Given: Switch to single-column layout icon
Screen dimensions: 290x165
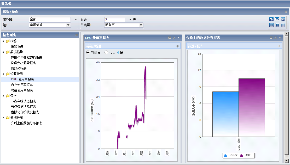Looking at the screenshot, I should pyautogui.click(x=271, y=25).
